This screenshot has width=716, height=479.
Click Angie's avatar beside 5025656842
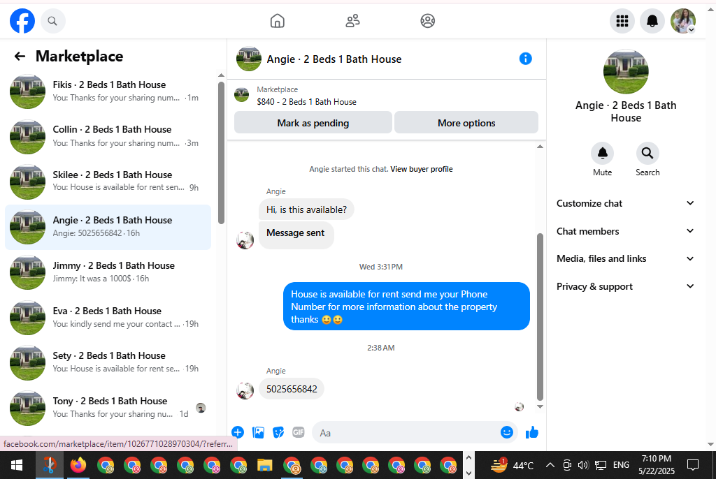pos(245,390)
